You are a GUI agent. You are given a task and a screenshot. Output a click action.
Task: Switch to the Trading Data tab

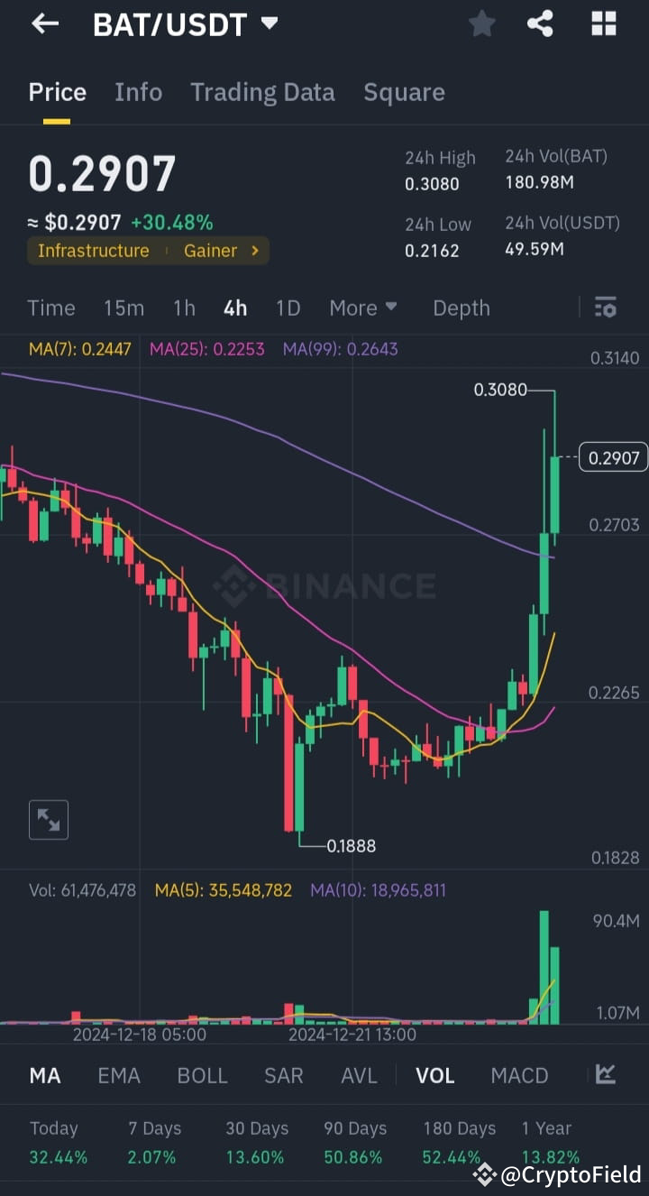click(262, 92)
